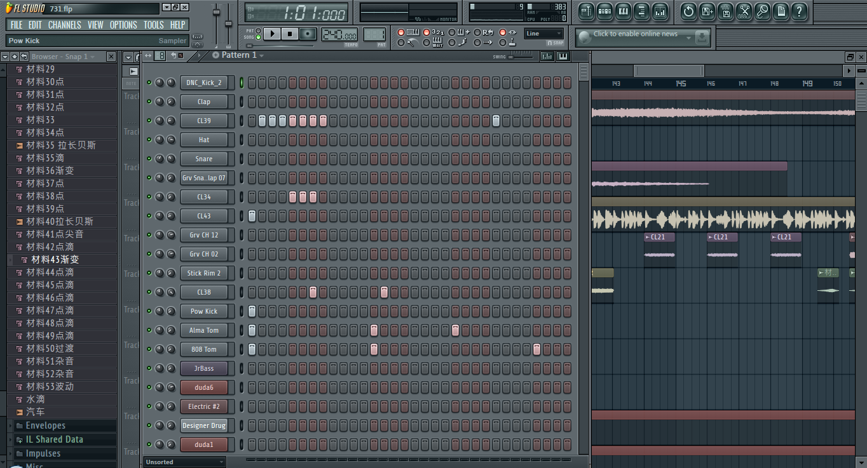Open the FILE menu

click(x=17, y=25)
